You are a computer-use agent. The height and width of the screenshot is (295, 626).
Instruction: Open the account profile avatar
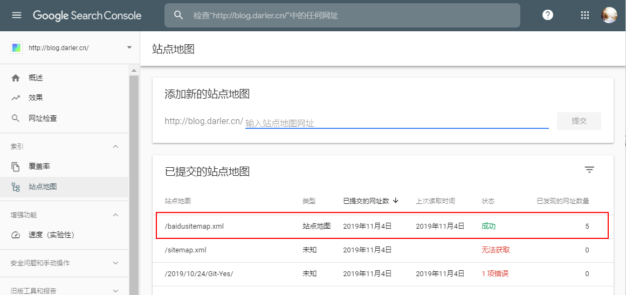click(x=609, y=15)
